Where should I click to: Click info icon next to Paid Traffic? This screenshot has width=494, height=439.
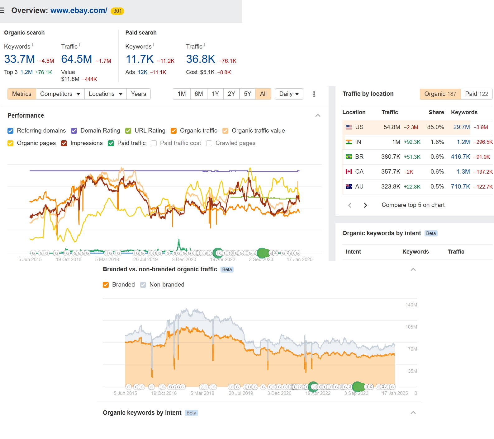click(x=204, y=45)
